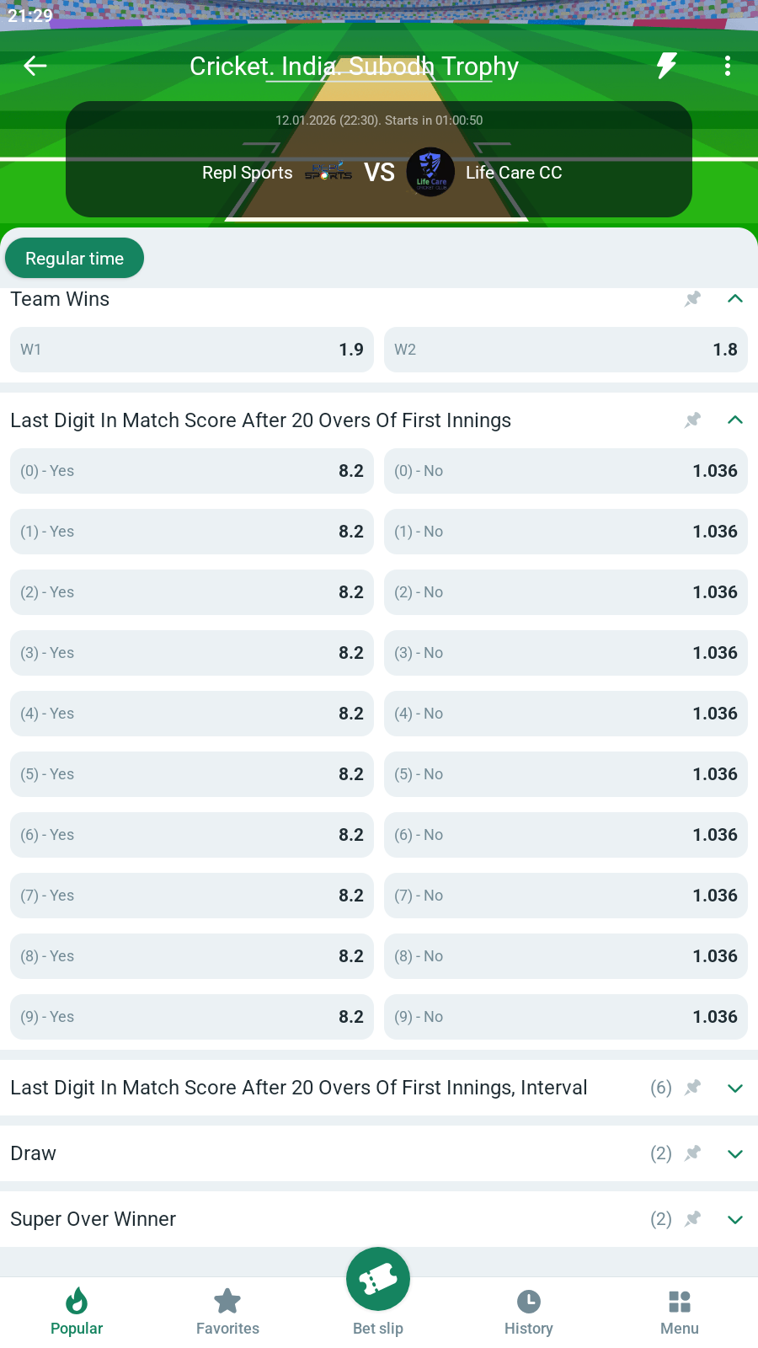
Task: Choose the (5) - Yes odds 8.2
Action: 192,774
